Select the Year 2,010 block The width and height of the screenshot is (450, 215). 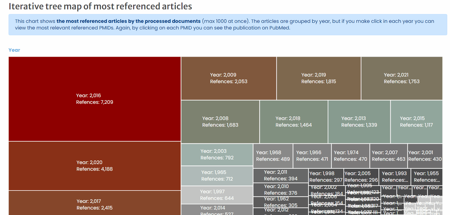pyautogui.click(x=281, y=190)
